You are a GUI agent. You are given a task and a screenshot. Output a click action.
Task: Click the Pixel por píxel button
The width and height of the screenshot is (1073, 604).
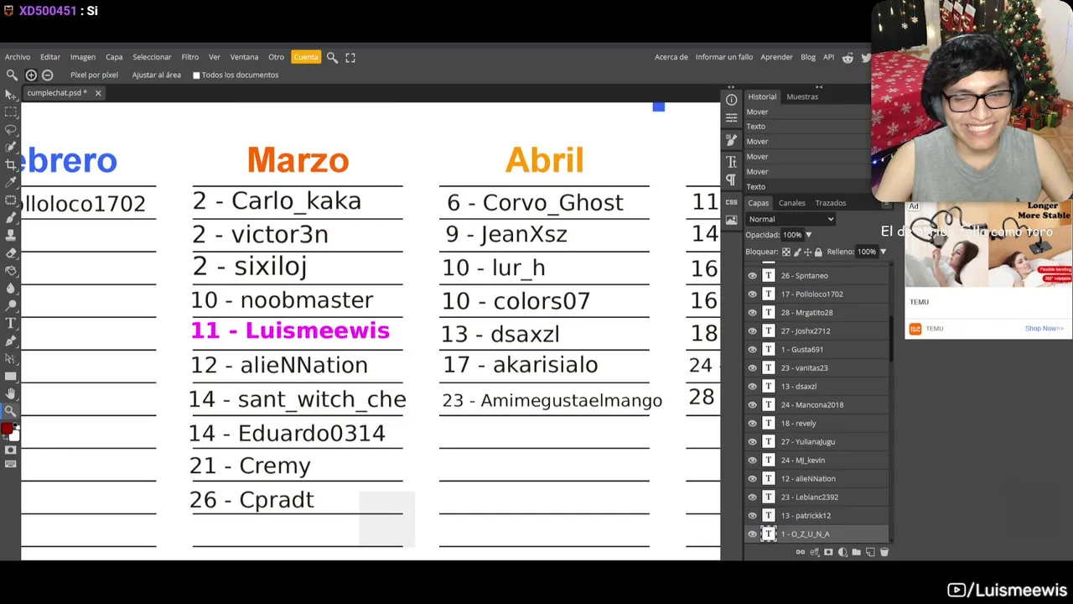point(94,75)
